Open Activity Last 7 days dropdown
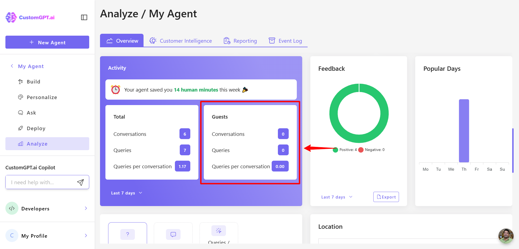The height and width of the screenshot is (249, 519). pos(127,193)
